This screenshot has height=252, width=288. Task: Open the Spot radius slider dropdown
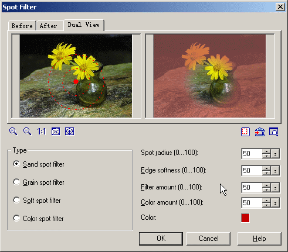click(x=275, y=154)
